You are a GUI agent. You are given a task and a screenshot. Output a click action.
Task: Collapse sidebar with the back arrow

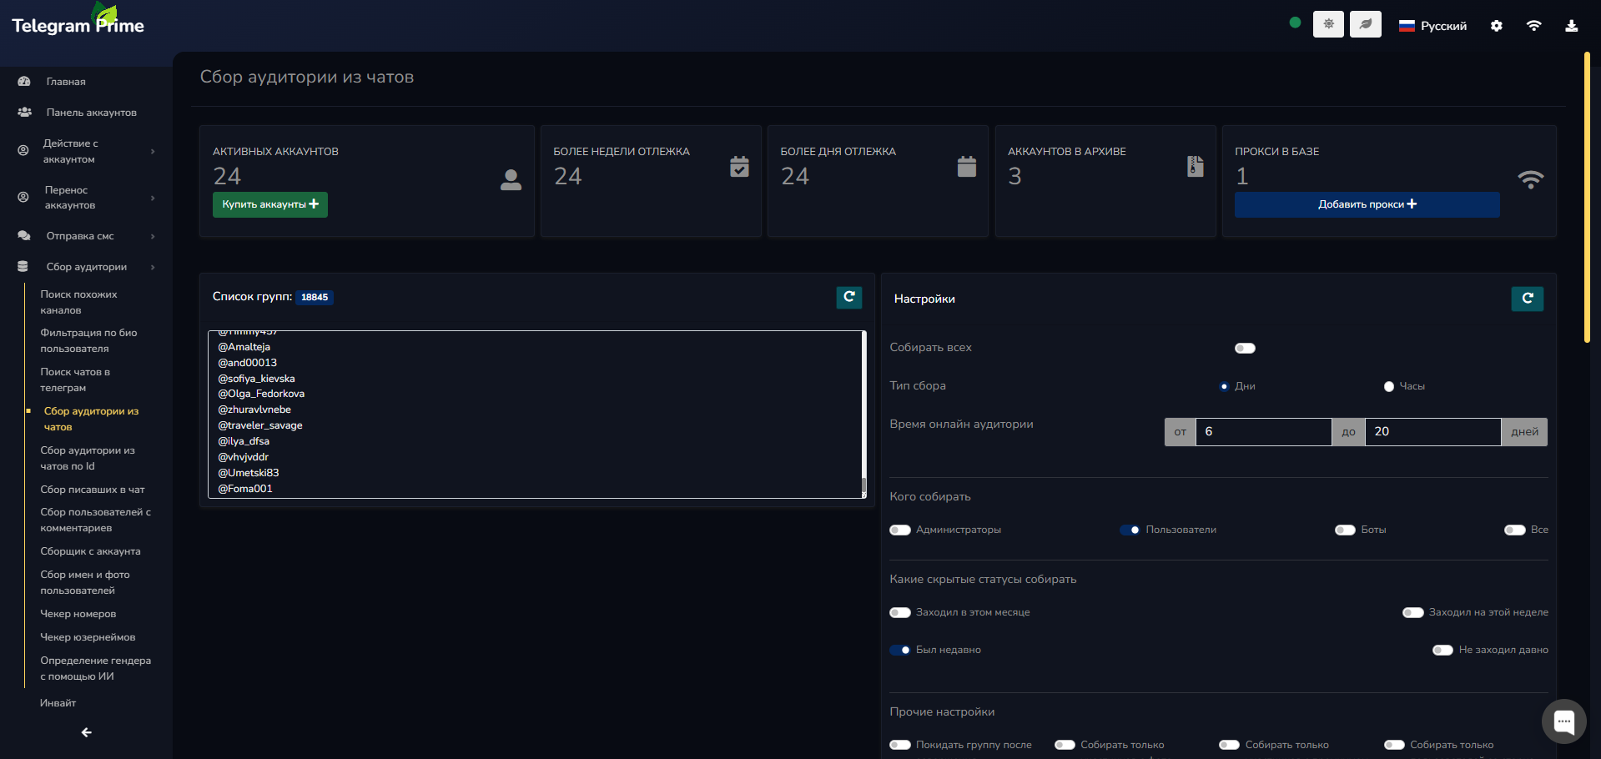(x=86, y=732)
